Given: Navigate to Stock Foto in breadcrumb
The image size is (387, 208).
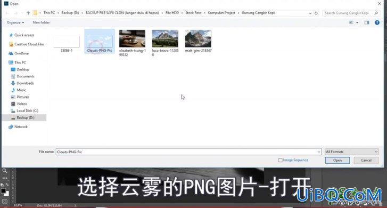Looking at the screenshot, I should 193,13.
